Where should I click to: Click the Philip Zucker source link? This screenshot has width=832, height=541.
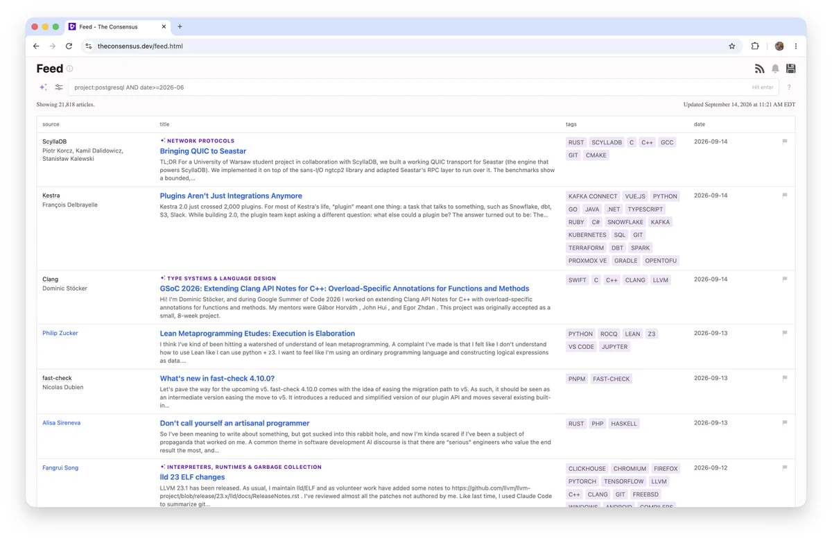pos(60,333)
